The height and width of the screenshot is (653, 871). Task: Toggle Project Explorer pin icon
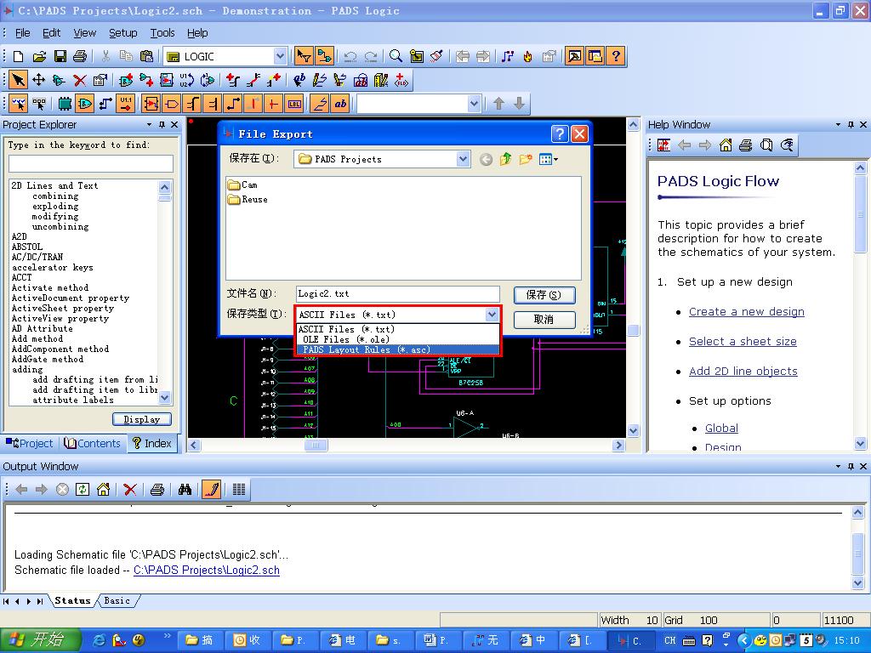(x=162, y=125)
